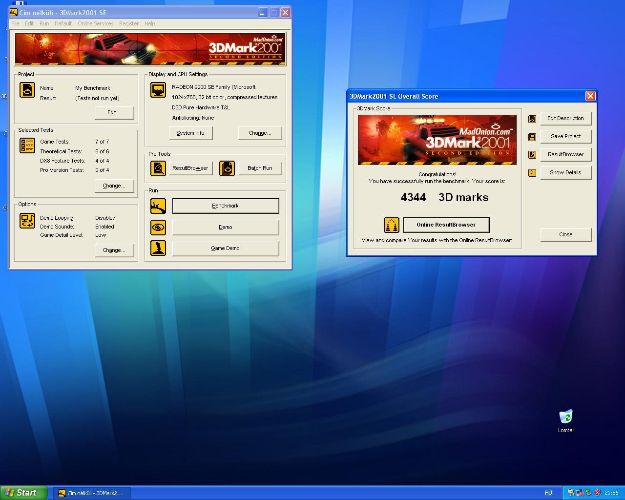The image size is (625, 500).
Task: Open ResultBrowser button in Pro Tools
Action: tap(190, 168)
